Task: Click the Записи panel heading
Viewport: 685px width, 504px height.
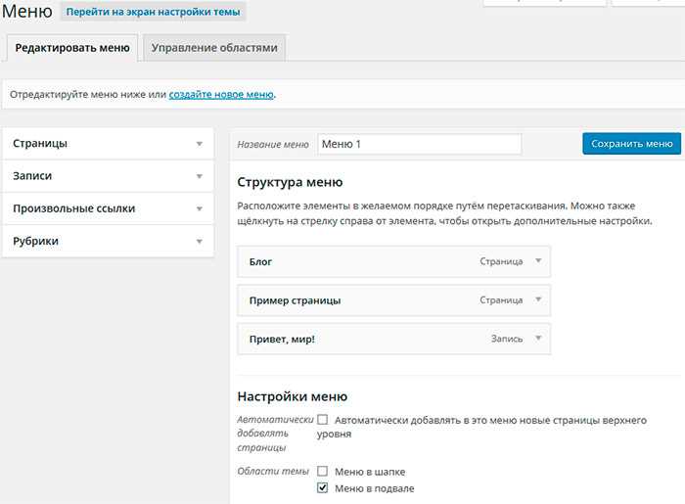Action: [32, 176]
